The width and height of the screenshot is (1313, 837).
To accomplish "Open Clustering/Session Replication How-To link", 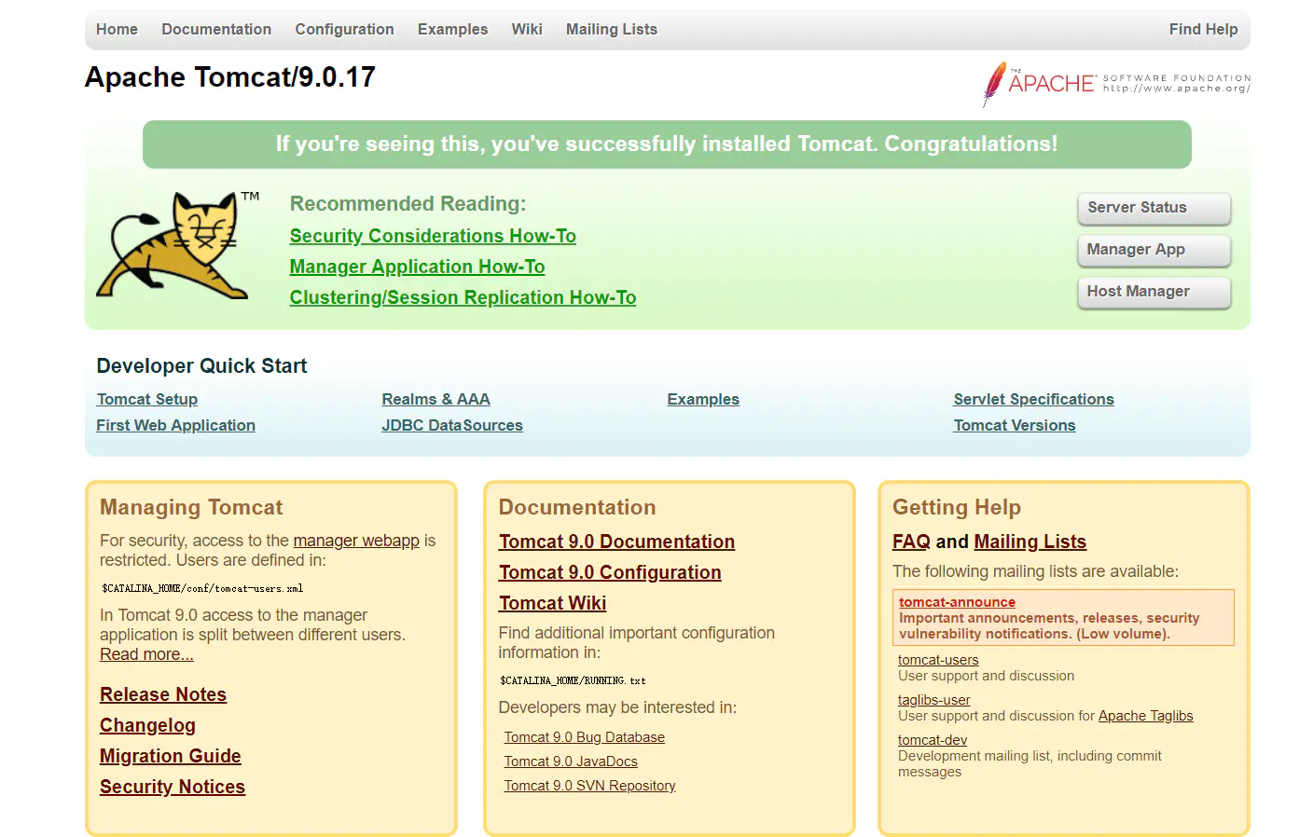I will [463, 297].
